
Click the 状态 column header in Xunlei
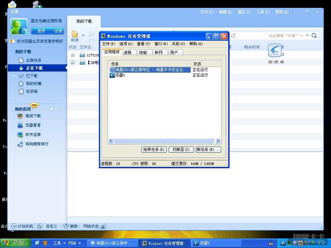point(73,47)
